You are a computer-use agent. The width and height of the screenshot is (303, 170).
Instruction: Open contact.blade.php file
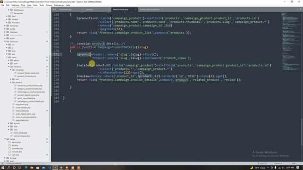23,108
